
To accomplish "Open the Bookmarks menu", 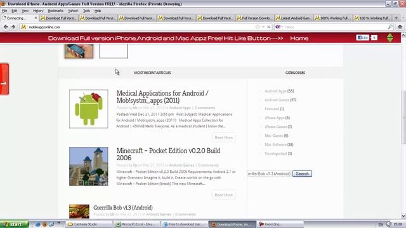I will (56, 11).
